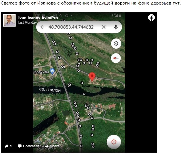Image resolution: width=188 pixels, height=158 pixels.
Task: Click the Google logo on the map
Action: [x=45, y=147]
